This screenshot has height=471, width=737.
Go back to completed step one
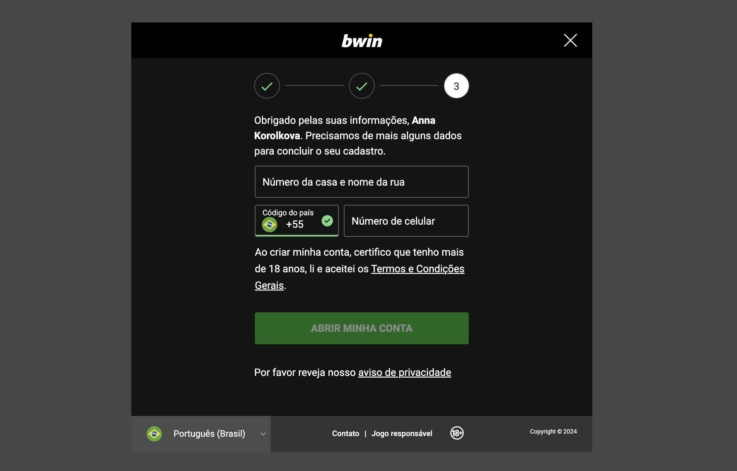(267, 86)
